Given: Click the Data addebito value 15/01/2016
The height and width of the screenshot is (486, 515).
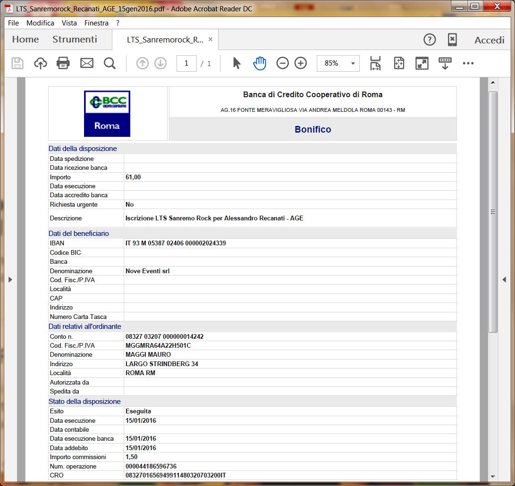Looking at the screenshot, I should point(141,448).
